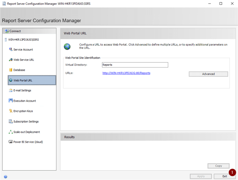238x180 pixels.
Task: Click the Power BI Service icon
Action: pos(11,142)
